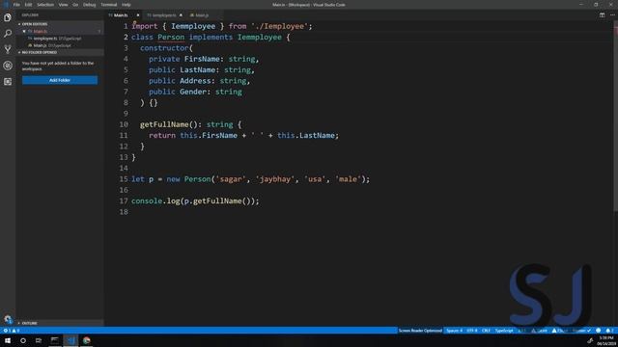Click the 'jaybhay' string on line 15

click(275, 179)
